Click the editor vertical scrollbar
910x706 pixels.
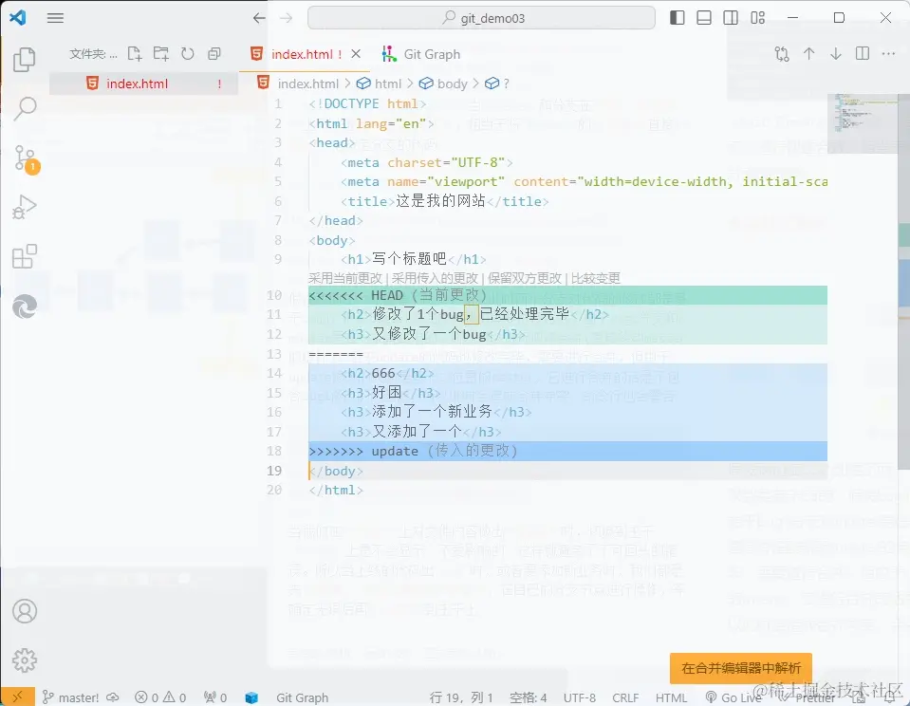(x=903, y=282)
